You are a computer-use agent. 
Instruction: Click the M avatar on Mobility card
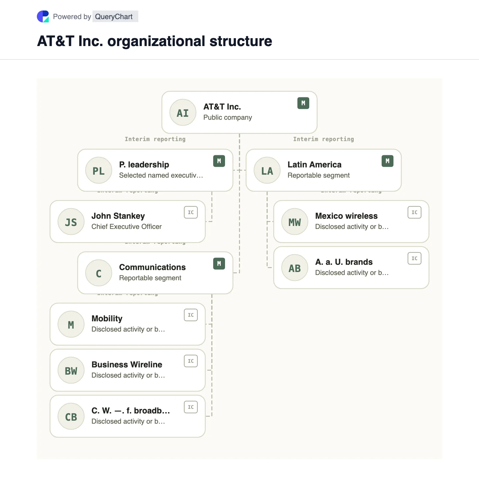point(71,324)
